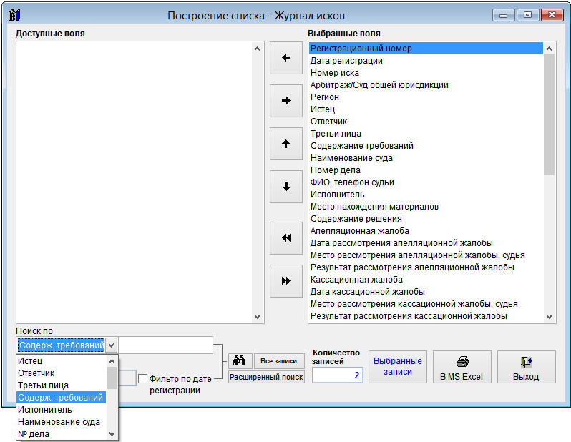The height and width of the screenshot is (442, 571).
Task: Click the Все записи button
Action: click(x=279, y=360)
